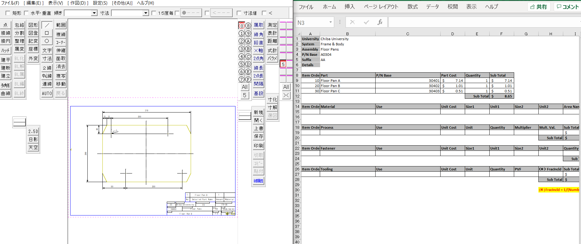The height and width of the screenshot is (244, 581).
Task: Expand the Excel Name Box dropdown arrow
Action: point(331,22)
